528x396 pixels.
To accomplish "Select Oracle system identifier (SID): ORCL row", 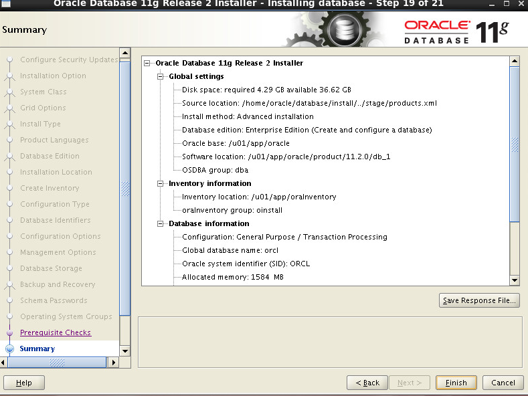I will click(x=246, y=264).
